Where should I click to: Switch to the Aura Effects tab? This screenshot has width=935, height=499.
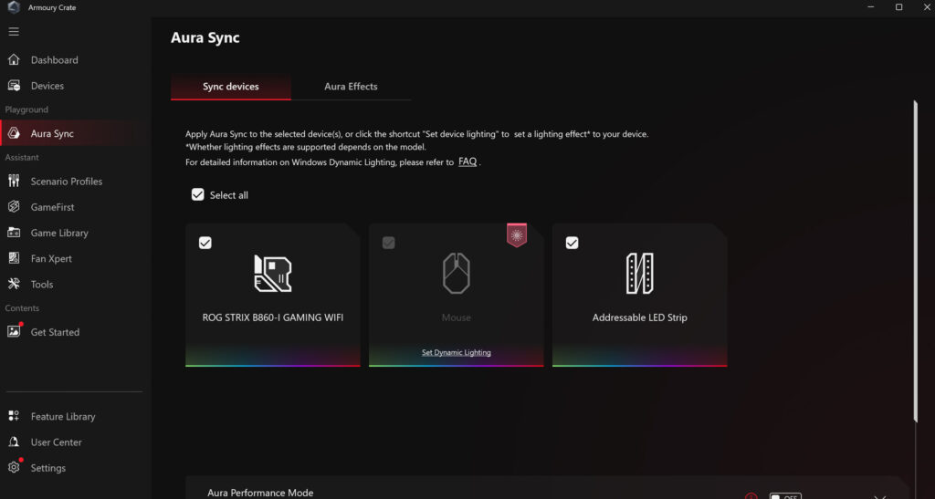pos(351,87)
